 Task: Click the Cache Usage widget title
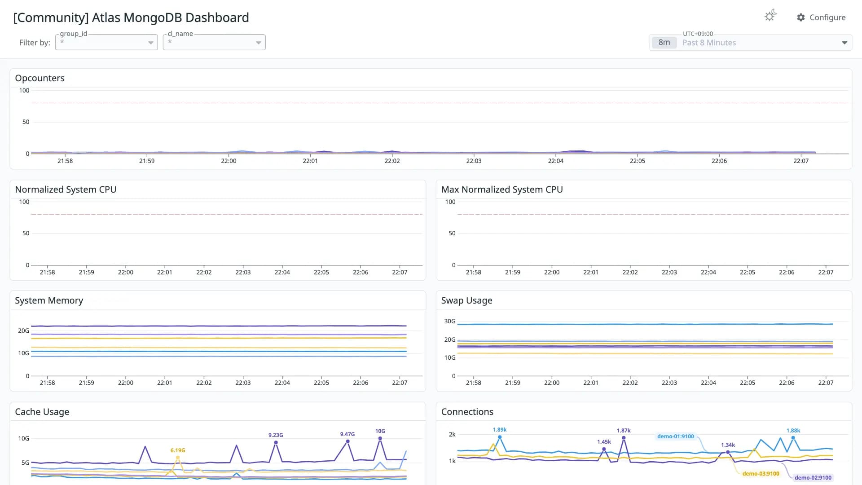pos(42,412)
